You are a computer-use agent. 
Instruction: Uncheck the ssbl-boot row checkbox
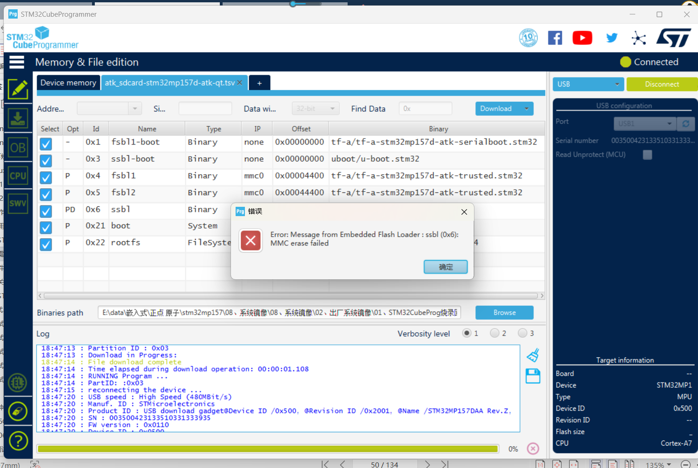(46, 161)
